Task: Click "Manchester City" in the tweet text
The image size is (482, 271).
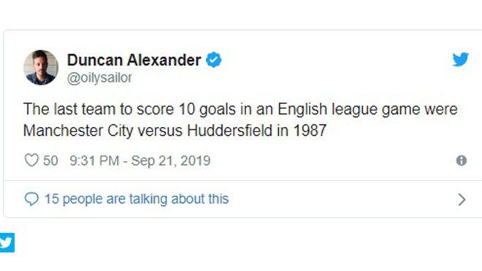Action: (x=78, y=131)
